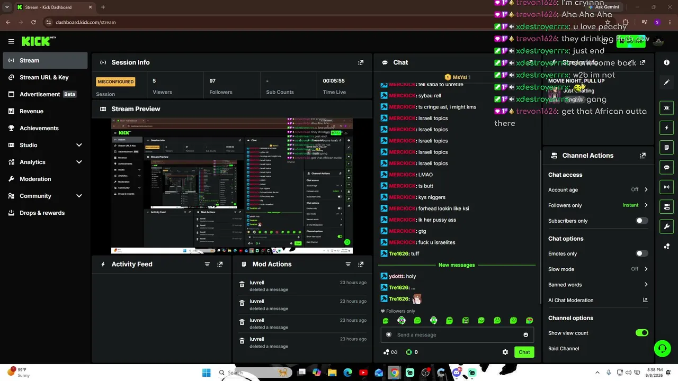The height and width of the screenshot is (381, 678).
Task: Pop out the Mod Actions panel
Action: [x=361, y=264]
